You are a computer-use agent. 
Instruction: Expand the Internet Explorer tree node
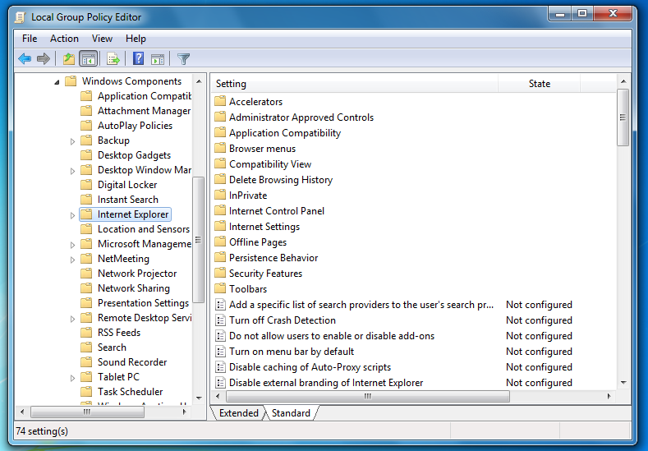click(72, 215)
